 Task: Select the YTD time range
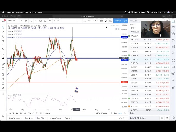pyautogui.click(x=29, y=113)
